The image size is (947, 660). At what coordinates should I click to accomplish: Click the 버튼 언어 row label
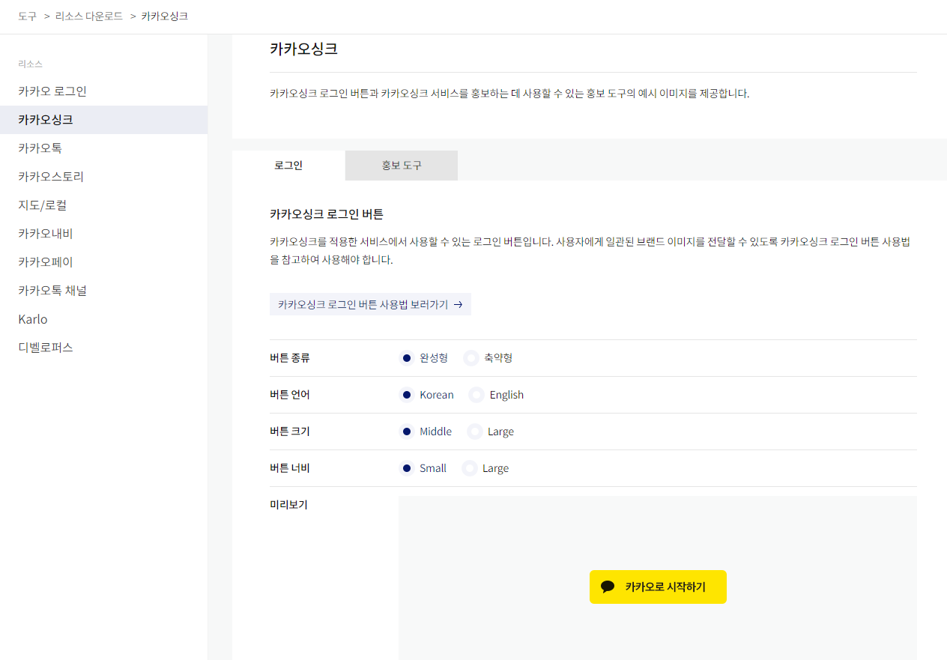(290, 395)
